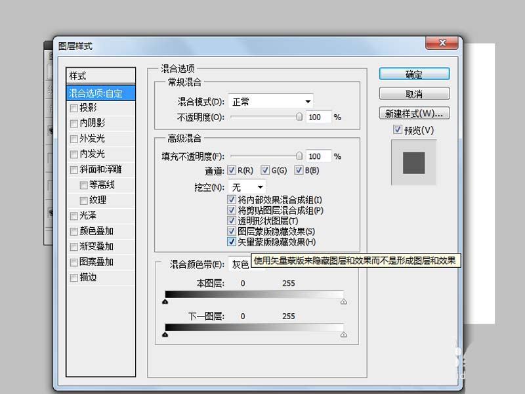Enable the 外发光 effect checkbox
The image size is (525, 394).
tap(74, 139)
